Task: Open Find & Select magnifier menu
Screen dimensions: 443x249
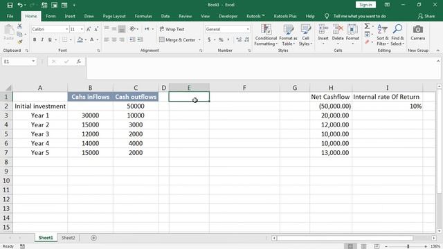Action: (397, 35)
